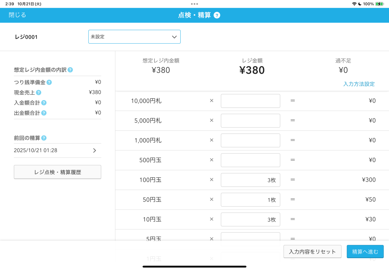389x270 pixels.
Task: Edit the 100円玉 count showing 3枚
Action: point(250,180)
